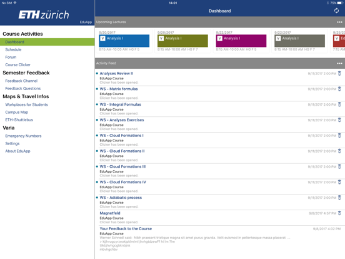345x259 pixels.
Task: Tap the 14:01 clock in status bar
Action: [x=173, y=3]
